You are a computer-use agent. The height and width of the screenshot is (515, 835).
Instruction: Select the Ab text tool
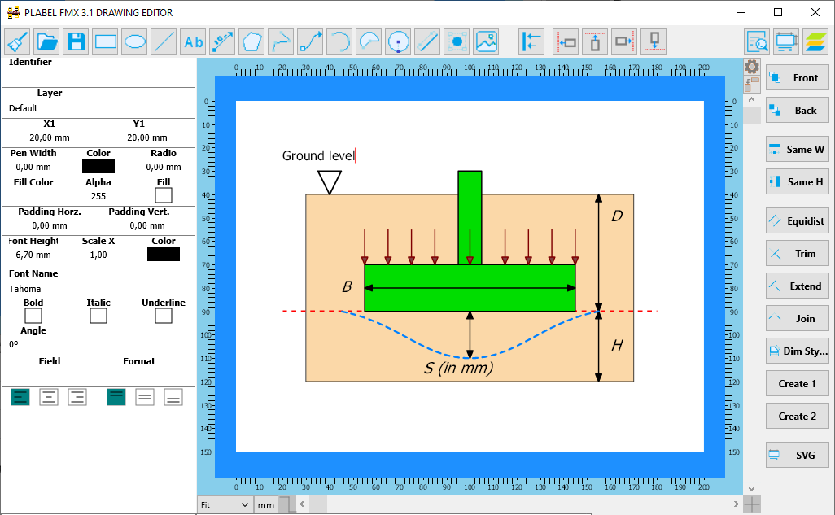[x=193, y=41]
